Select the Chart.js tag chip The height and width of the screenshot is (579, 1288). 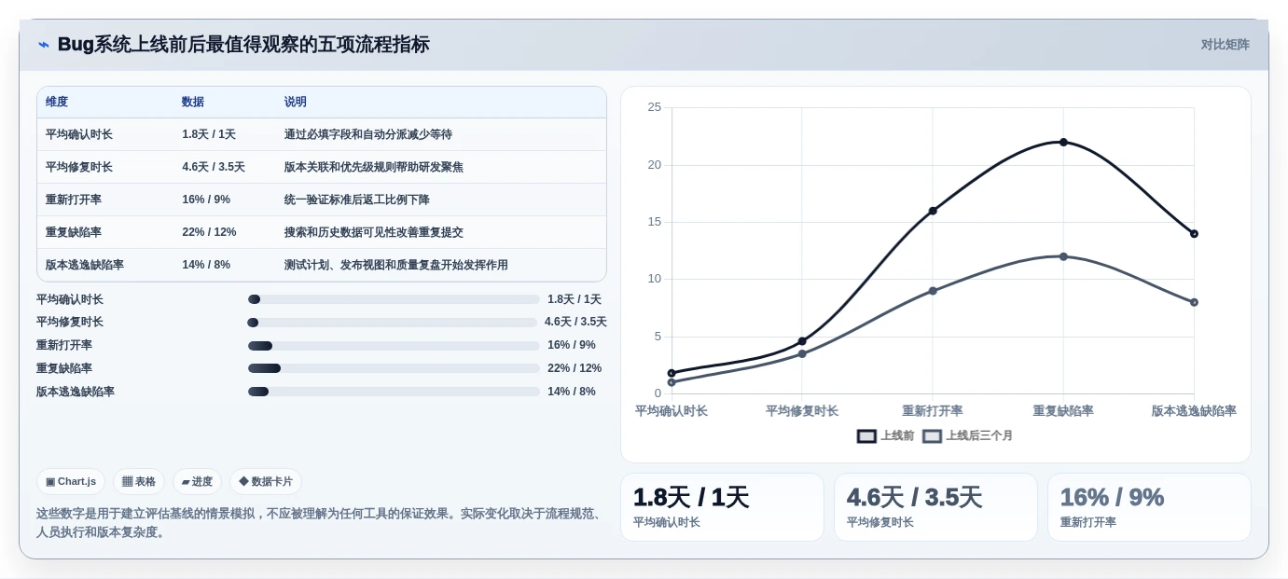pyautogui.click(x=71, y=482)
